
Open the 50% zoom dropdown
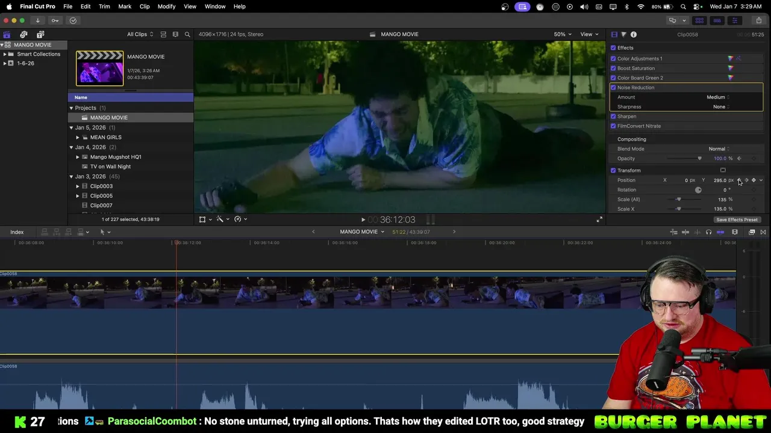click(x=563, y=34)
